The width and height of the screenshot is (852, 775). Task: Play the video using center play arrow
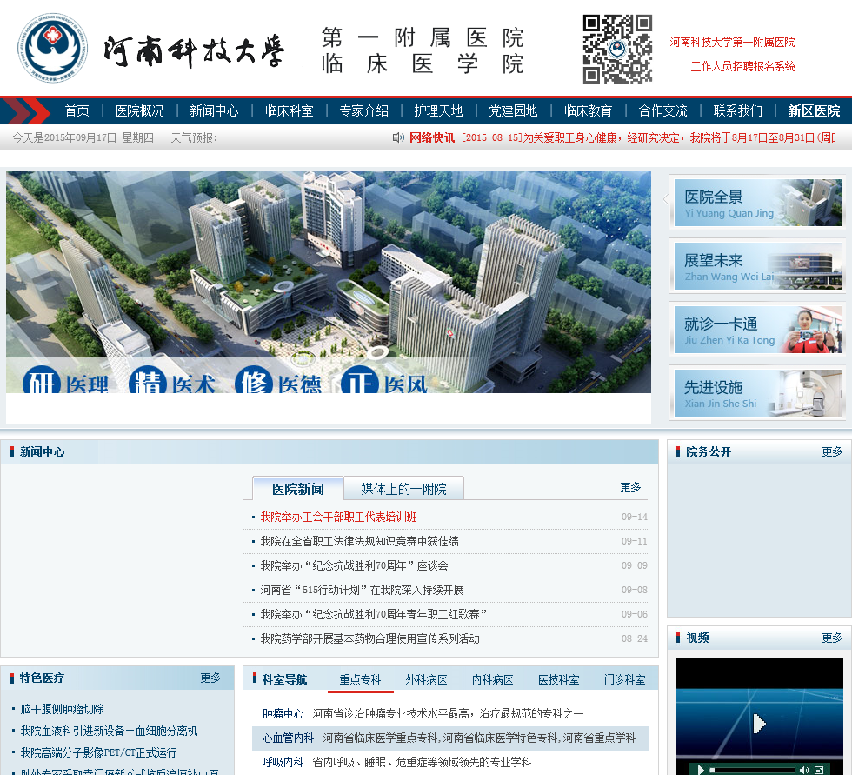coord(759,724)
